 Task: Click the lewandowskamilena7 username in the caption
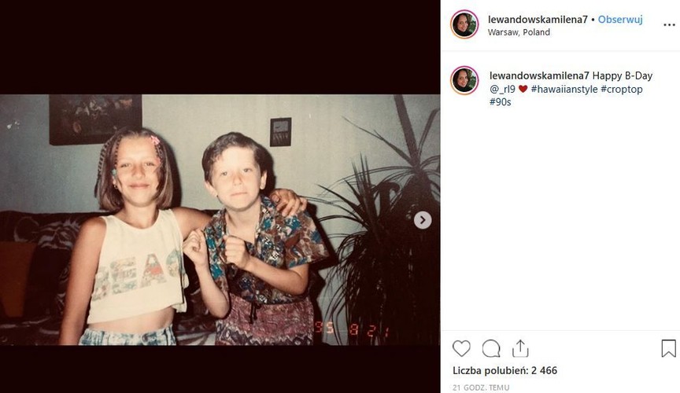539,75
